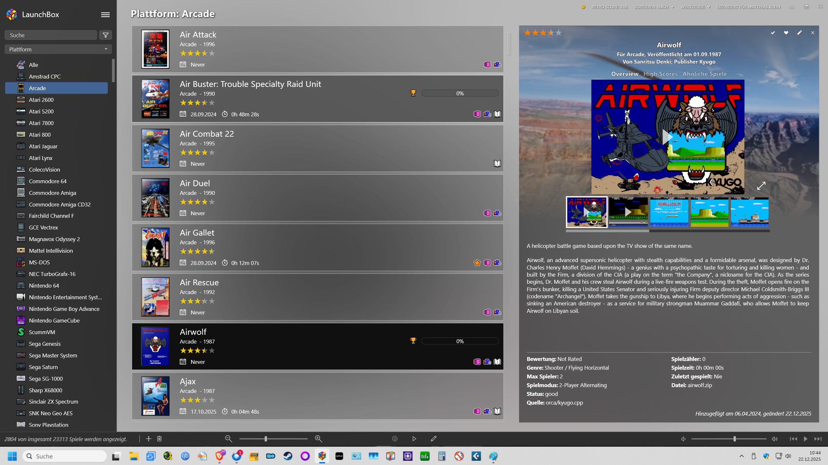Switch to the High Scores tab

click(660, 74)
